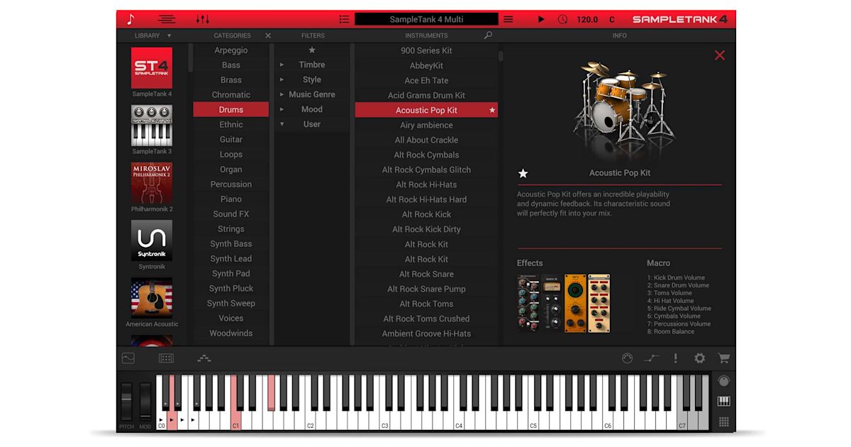Select the Drums category
This screenshot has height=447, width=851.
(x=231, y=109)
